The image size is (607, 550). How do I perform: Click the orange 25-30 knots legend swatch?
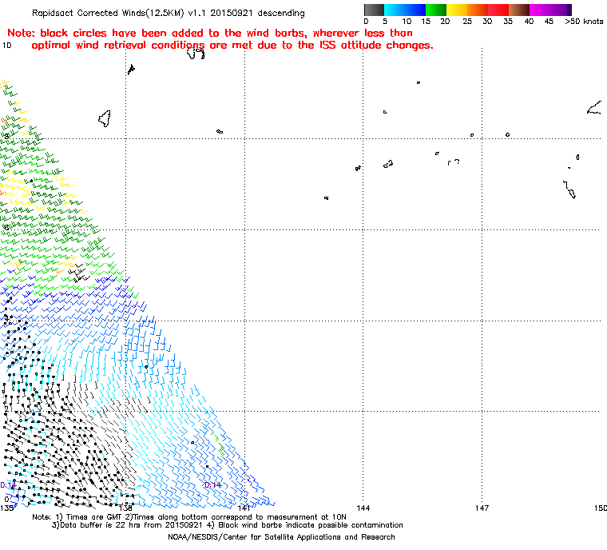478,10
